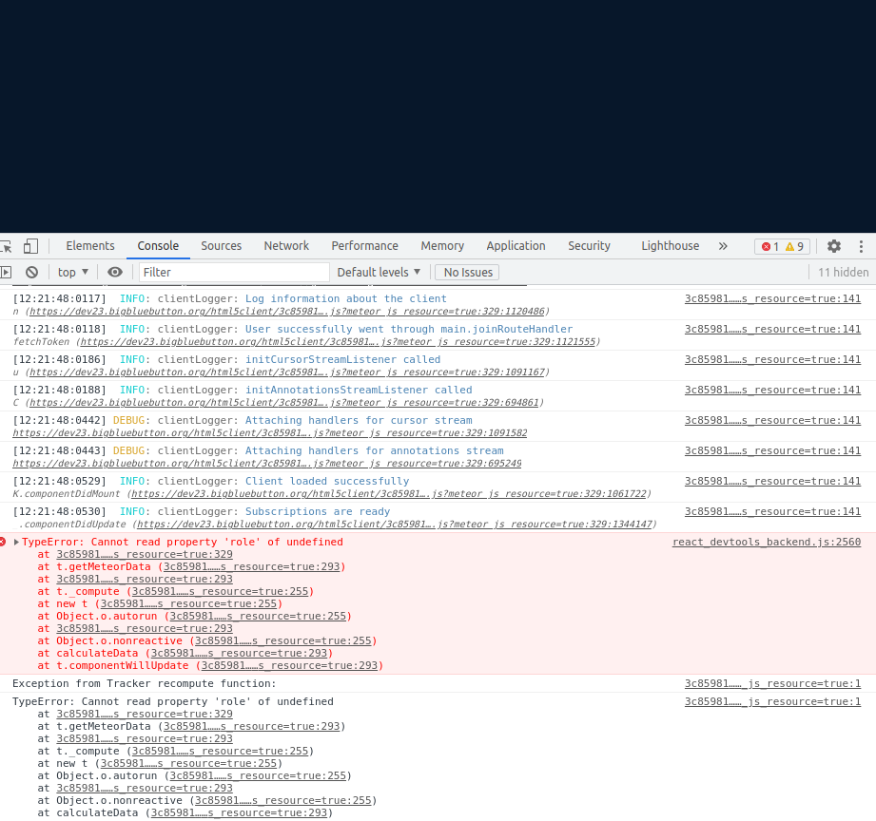Toggle the live expression eye icon

click(x=115, y=273)
